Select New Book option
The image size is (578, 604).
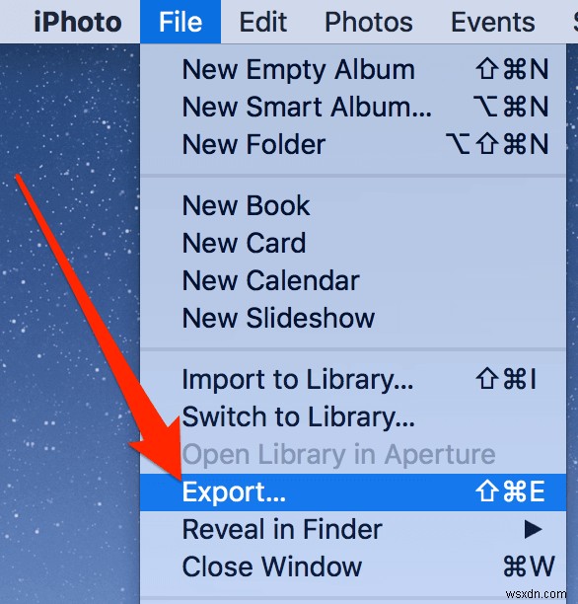(353, 205)
